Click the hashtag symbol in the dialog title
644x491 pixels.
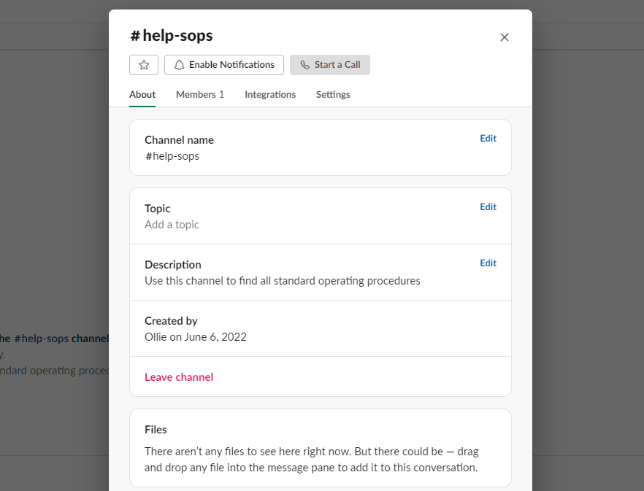[134, 35]
